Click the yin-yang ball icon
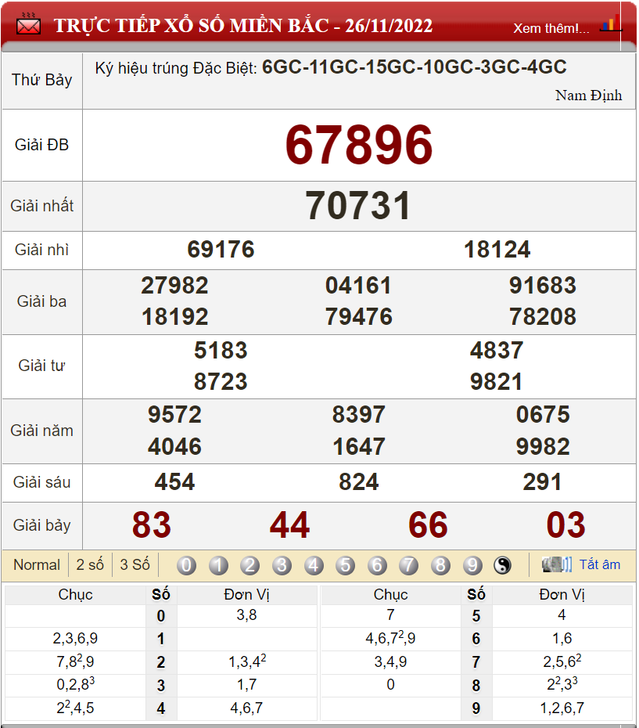Screen dimensions: 639x728 pyautogui.click(x=502, y=565)
